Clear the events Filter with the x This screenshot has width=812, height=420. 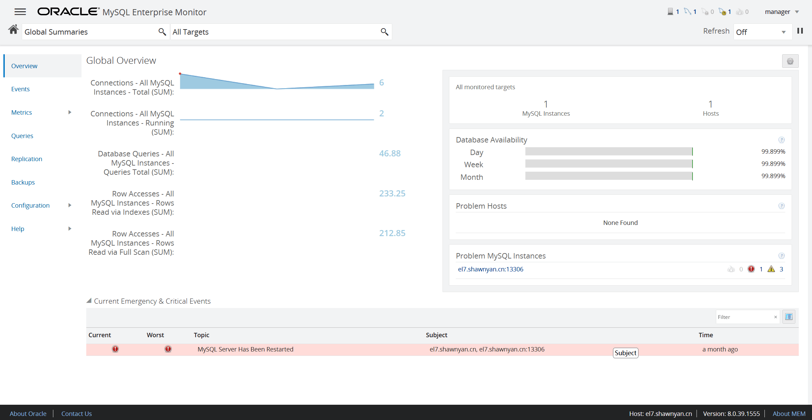(x=775, y=317)
